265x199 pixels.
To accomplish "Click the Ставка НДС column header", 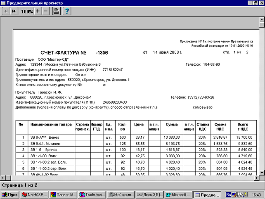I will click(x=203, y=127).
